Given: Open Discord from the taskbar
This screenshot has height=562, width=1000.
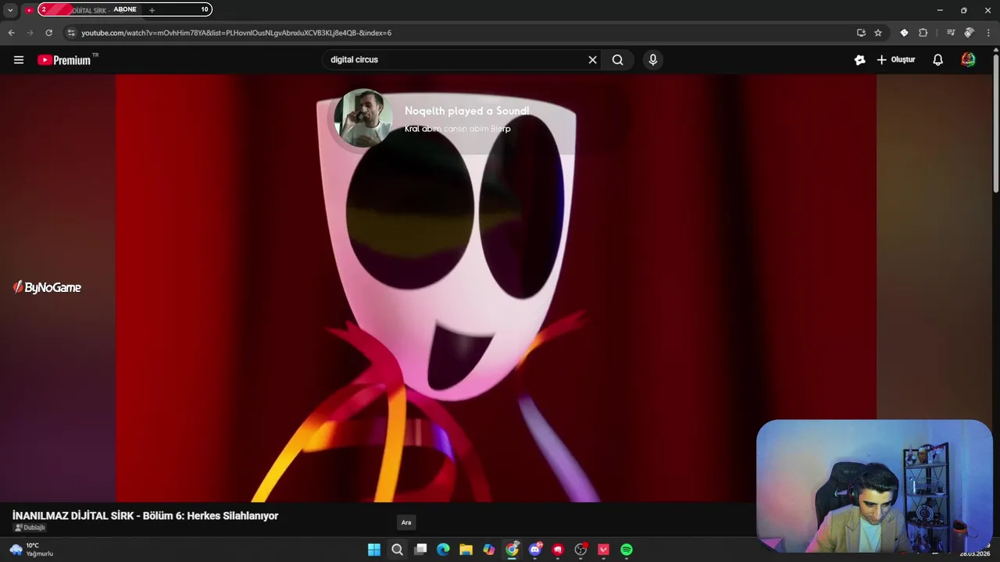Looking at the screenshot, I should coord(535,550).
